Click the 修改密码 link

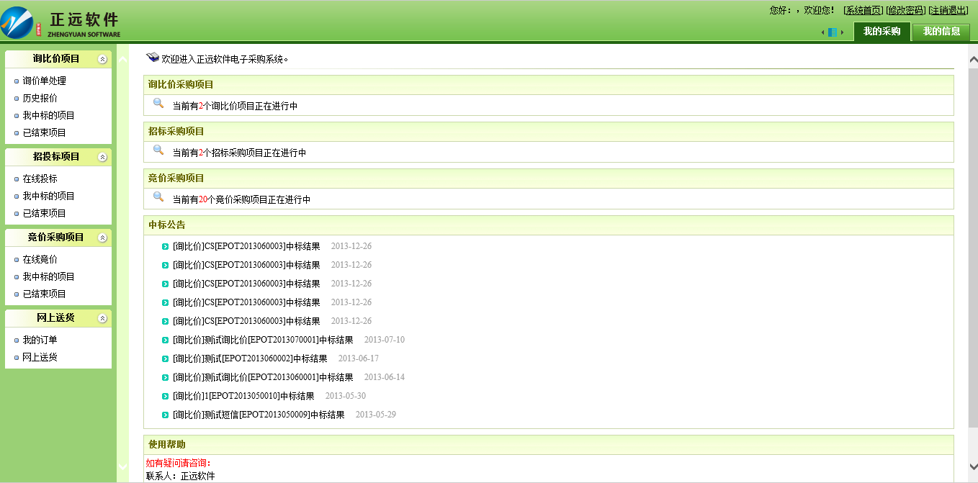click(x=905, y=10)
